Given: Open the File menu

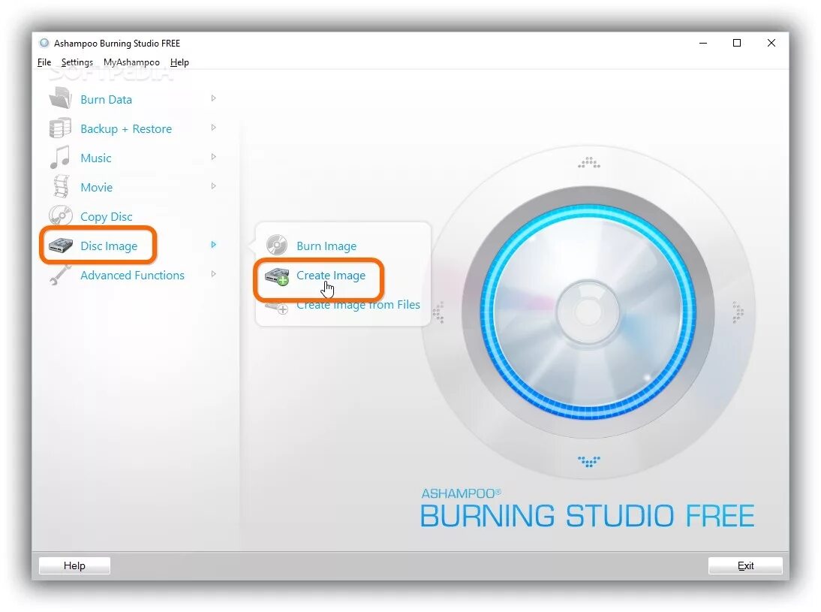Looking at the screenshot, I should (x=44, y=62).
